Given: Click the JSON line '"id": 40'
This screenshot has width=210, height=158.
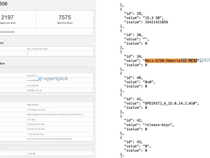Looking at the screenshot, I should pyautogui.click(x=133, y=78).
